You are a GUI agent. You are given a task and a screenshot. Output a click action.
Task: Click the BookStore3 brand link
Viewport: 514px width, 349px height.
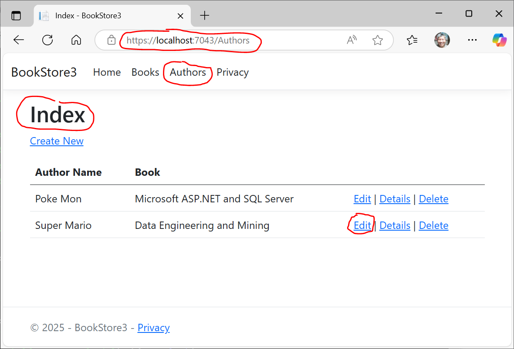pos(44,72)
